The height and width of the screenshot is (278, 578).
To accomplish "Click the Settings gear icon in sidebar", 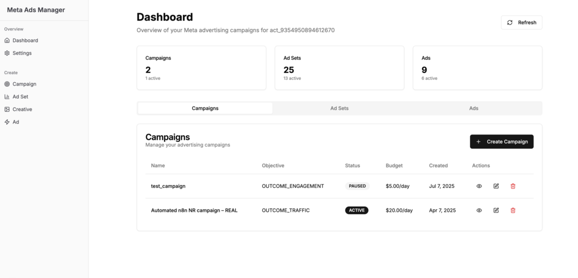I will pyautogui.click(x=7, y=53).
